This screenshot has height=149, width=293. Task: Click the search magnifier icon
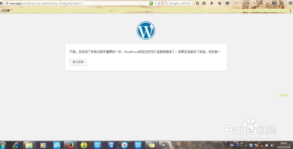click(x=166, y=3)
